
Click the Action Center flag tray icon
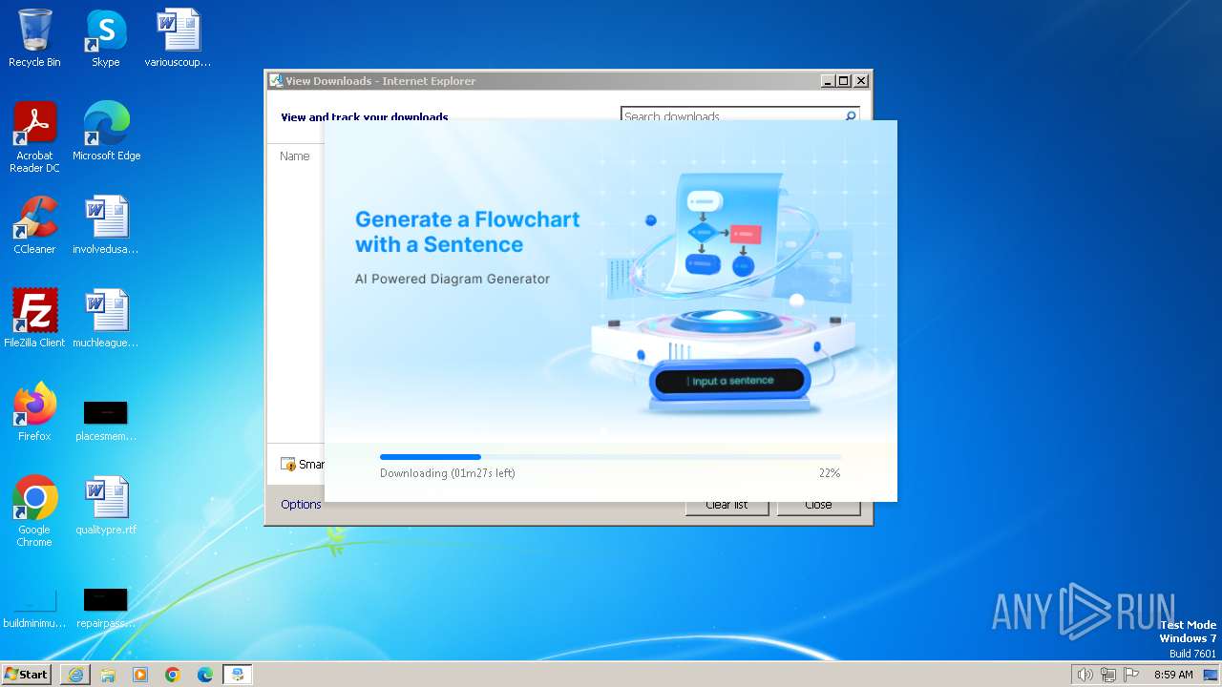click(1131, 675)
